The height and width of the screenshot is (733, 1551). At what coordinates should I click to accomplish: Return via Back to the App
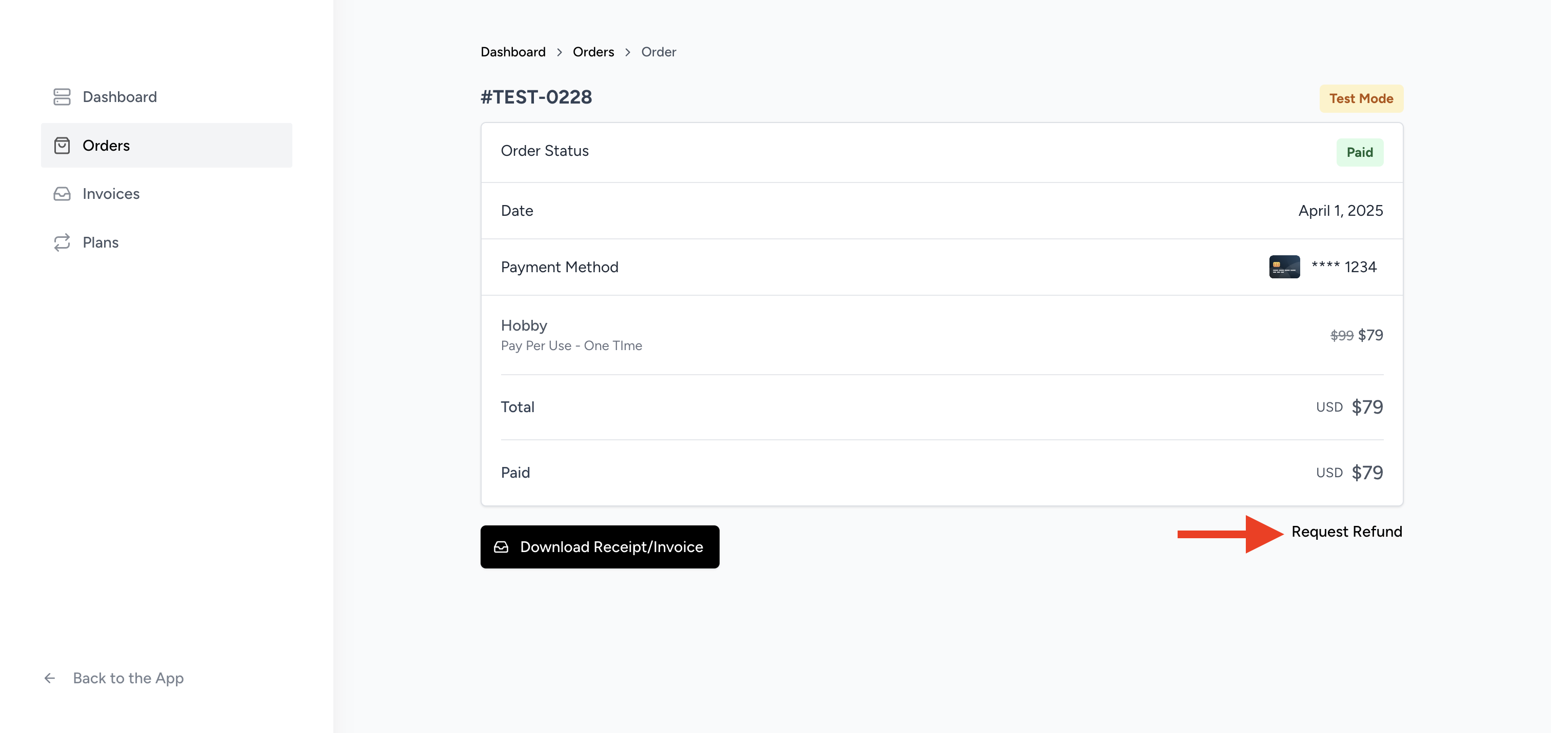[128, 678]
